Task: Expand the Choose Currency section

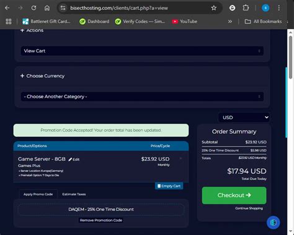Action: (42, 76)
